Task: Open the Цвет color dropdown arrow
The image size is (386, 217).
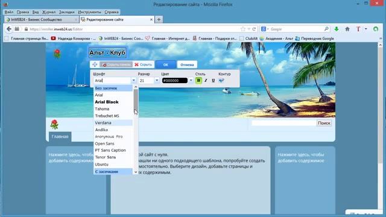Action: (x=191, y=80)
